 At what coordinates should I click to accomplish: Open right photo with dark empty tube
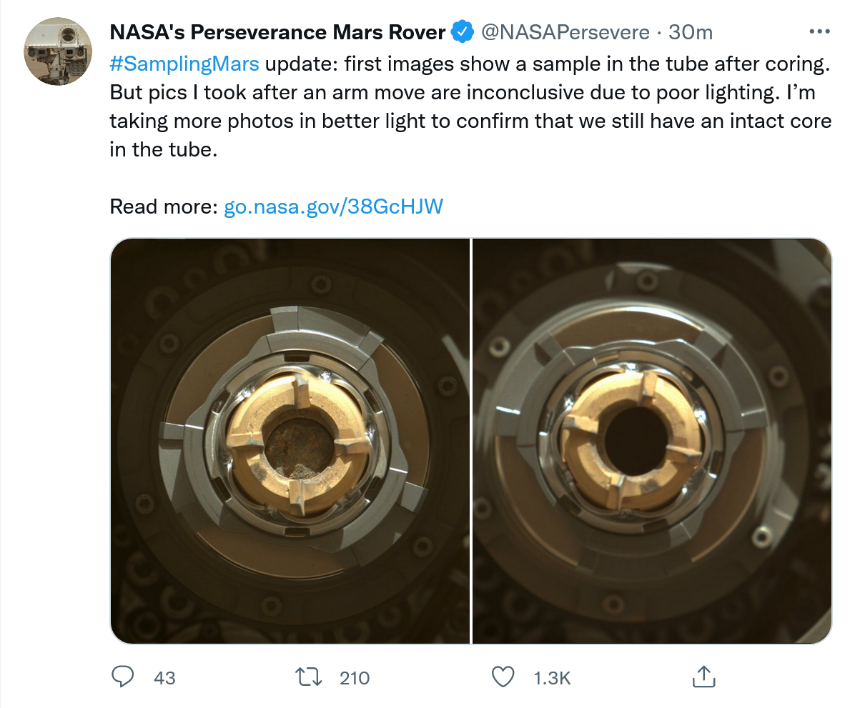(x=652, y=442)
